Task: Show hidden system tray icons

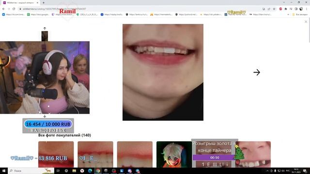Action: click(x=267, y=171)
